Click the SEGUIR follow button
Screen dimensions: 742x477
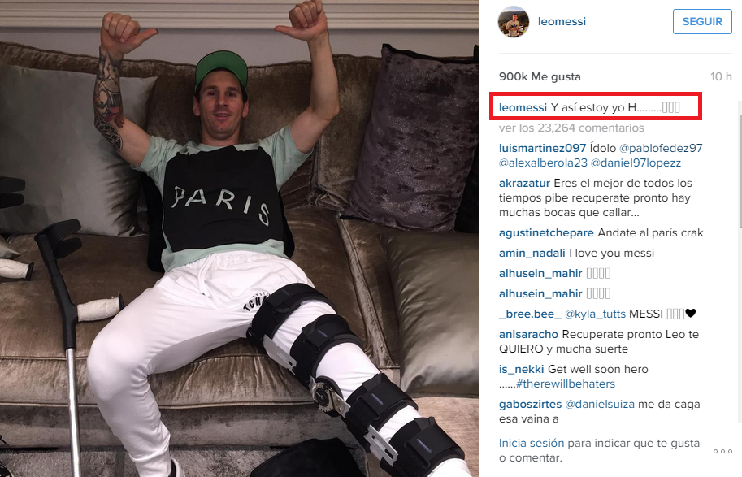tap(702, 21)
